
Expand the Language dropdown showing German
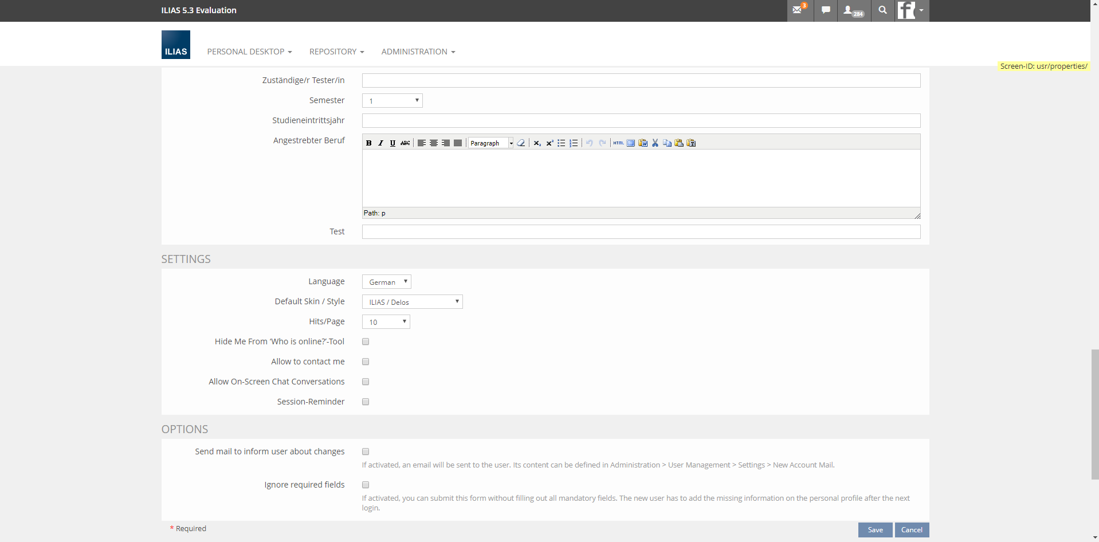(386, 282)
